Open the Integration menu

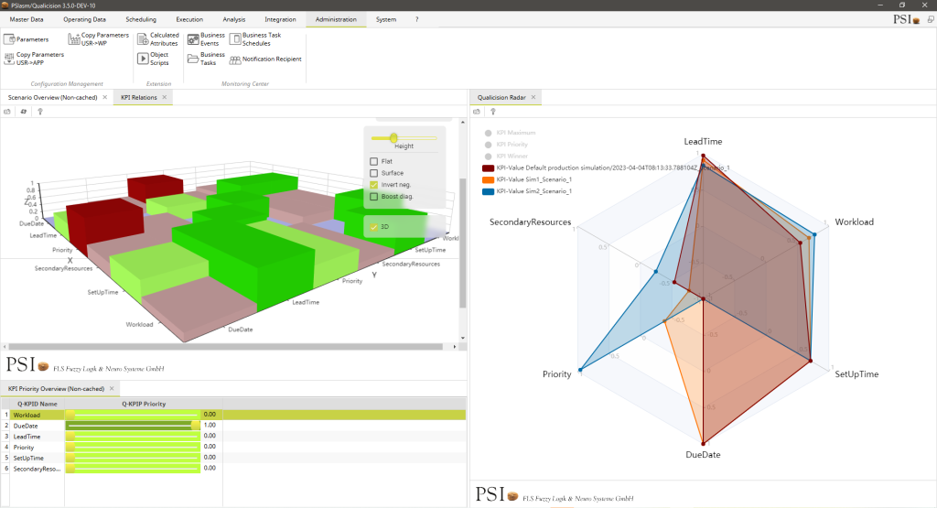[x=280, y=20]
